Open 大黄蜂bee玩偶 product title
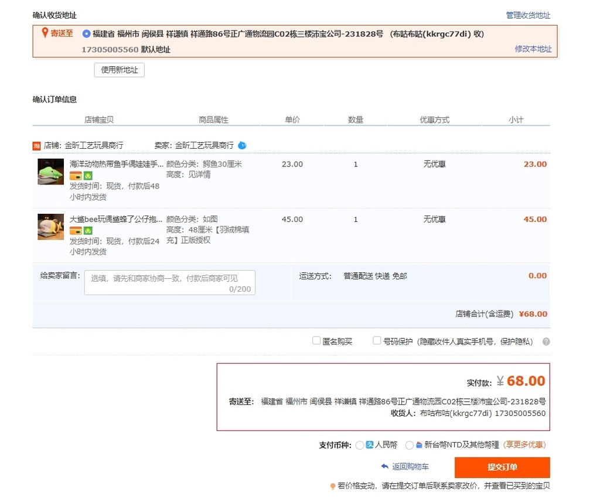The width and height of the screenshot is (600, 499). pyautogui.click(x=116, y=219)
